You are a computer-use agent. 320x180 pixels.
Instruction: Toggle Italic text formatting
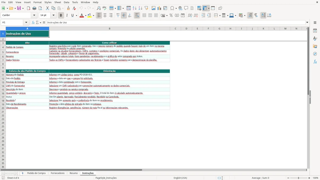(67, 15)
